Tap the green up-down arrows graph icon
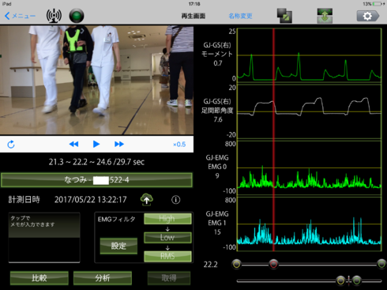 pos(325,16)
